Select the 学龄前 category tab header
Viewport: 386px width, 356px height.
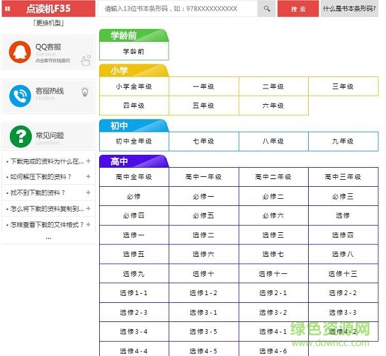point(134,35)
